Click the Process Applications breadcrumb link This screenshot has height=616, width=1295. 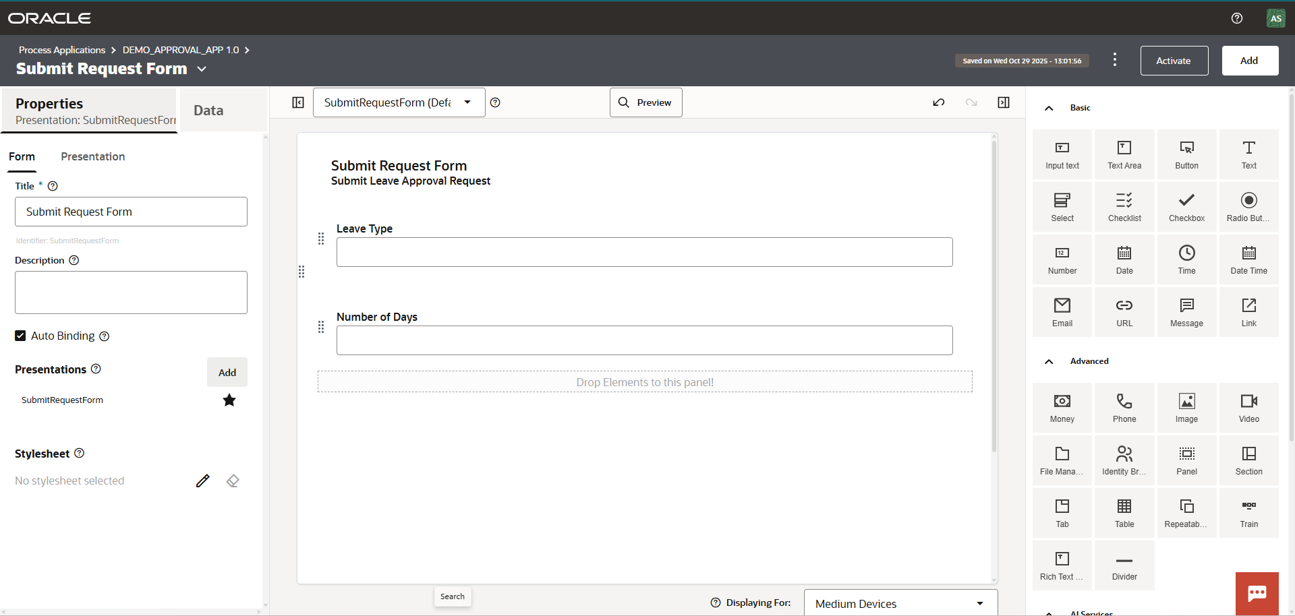(x=62, y=50)
